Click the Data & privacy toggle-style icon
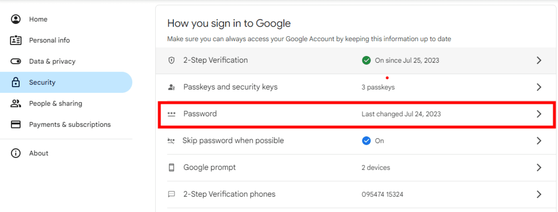 click(x=16, y=61)
